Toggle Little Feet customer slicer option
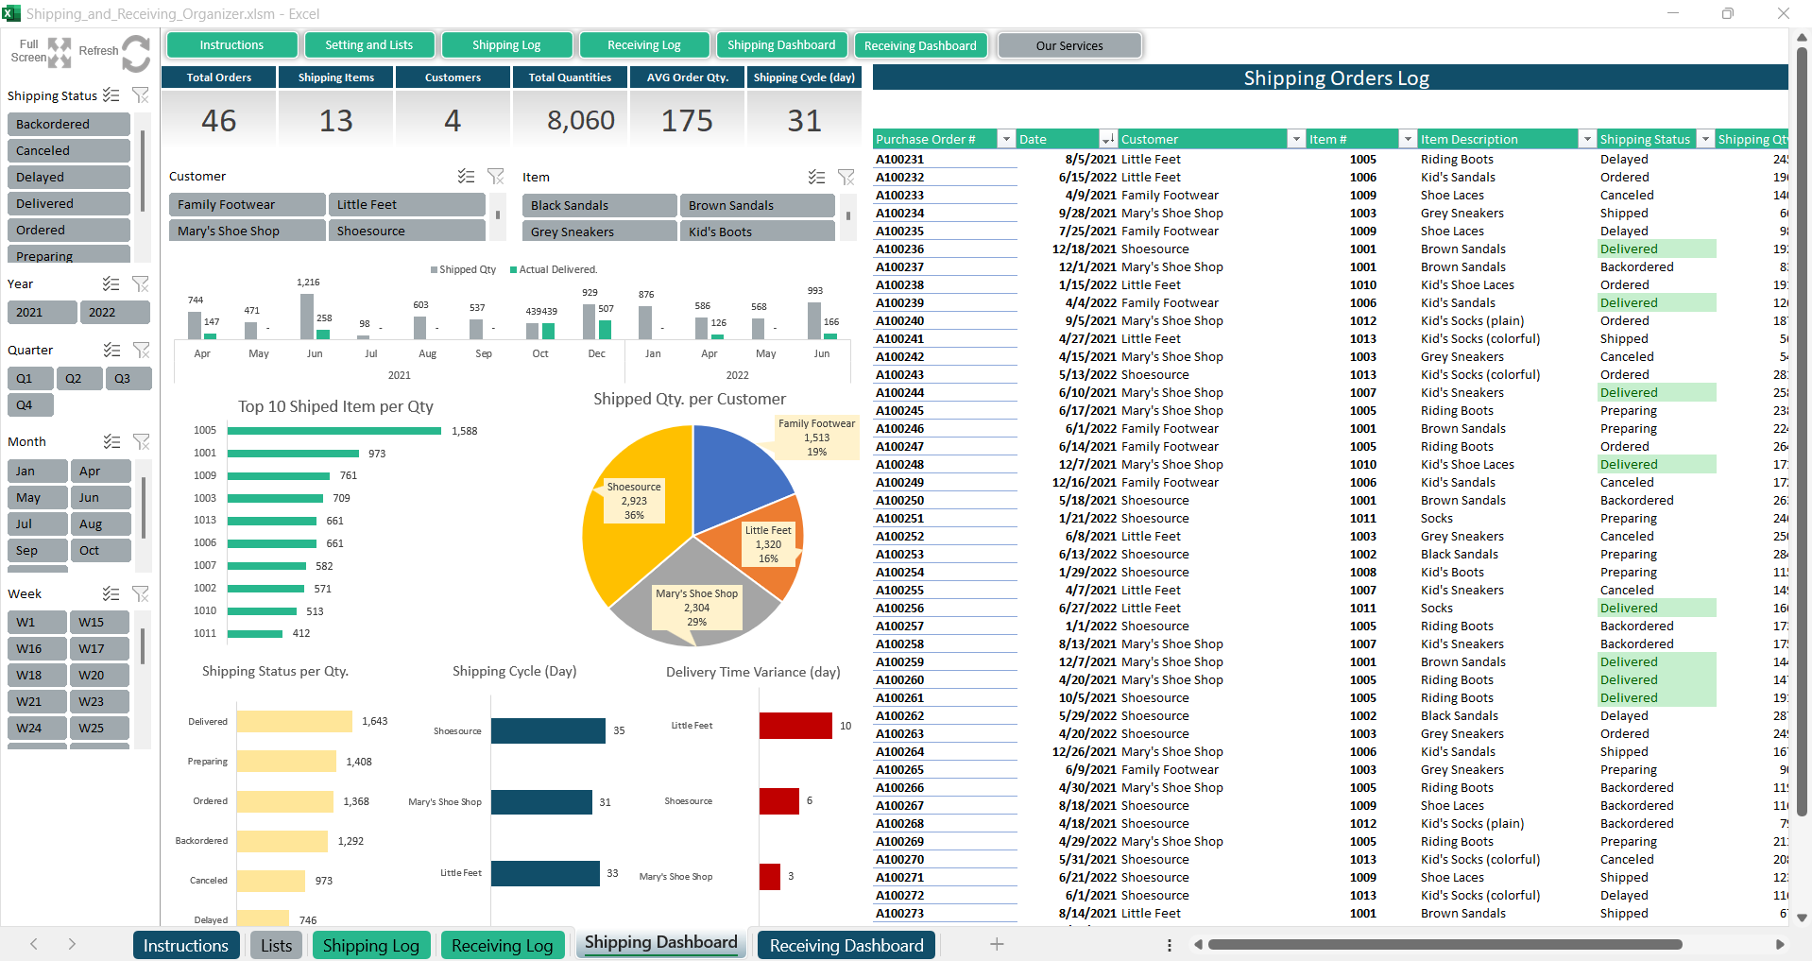 coord(406,205)
